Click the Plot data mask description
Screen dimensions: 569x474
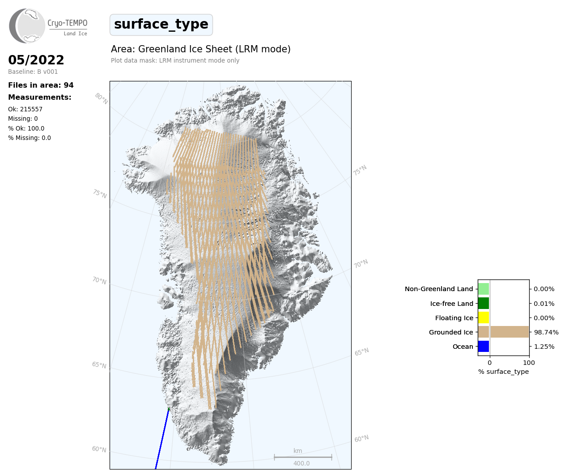(175, 60)
